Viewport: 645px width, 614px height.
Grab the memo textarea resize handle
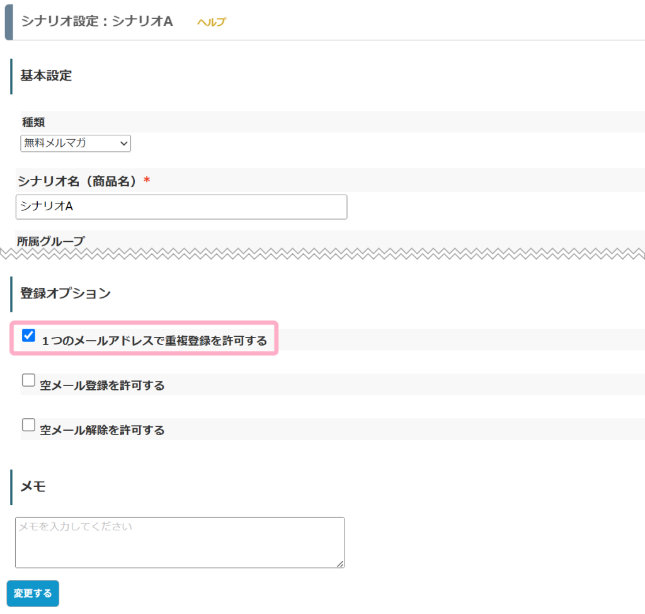pos(340,564)
